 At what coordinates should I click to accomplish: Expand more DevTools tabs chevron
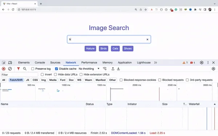coord(156,63)
